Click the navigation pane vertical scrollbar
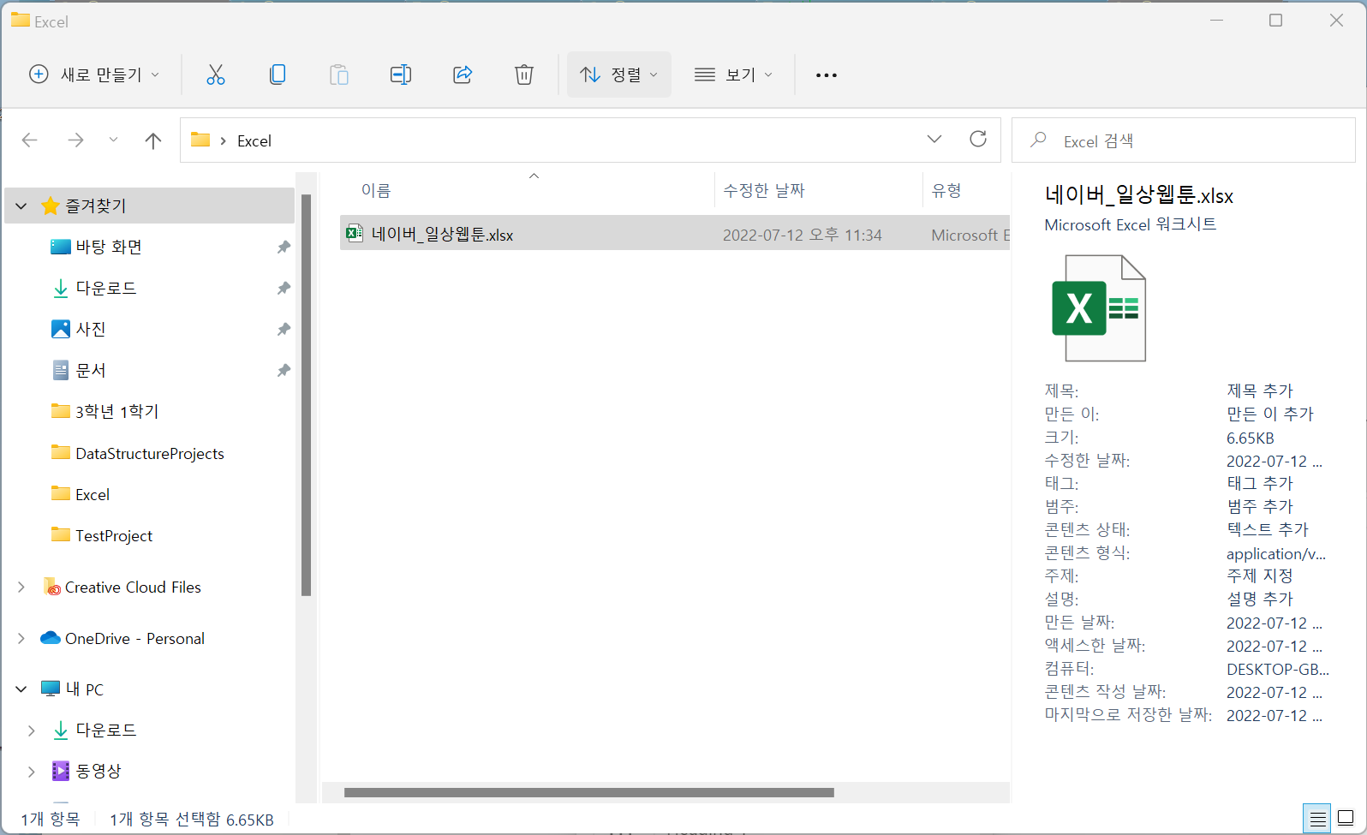Screen dimensions: 1367x835 tap(306, 396)
